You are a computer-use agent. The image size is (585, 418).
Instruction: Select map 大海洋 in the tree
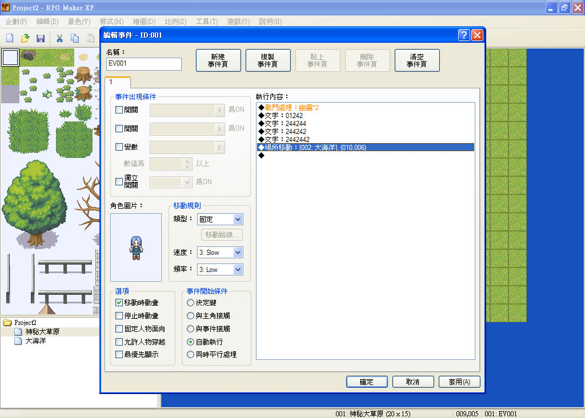click(35, 341)
